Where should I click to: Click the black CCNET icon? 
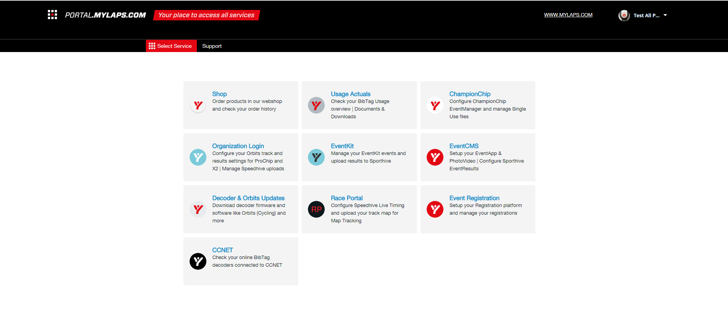pyautogui.click(x=198, y=261)
